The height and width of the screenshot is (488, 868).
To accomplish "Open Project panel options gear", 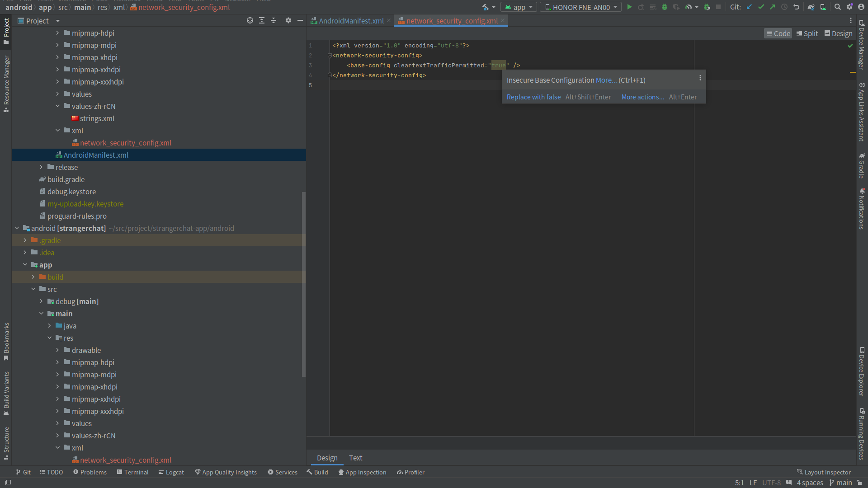I will 288,21.
